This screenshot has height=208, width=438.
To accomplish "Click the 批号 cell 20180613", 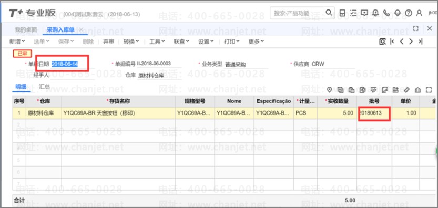I will (x=374, y=113).
